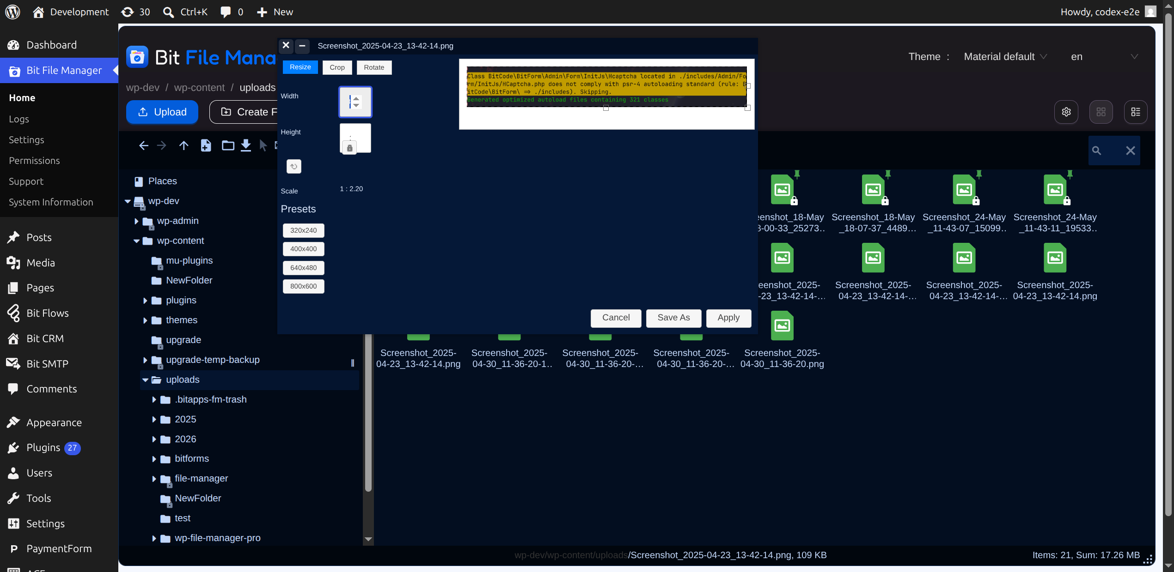Open comments bubble in admin bar
Image resolution: width=1174 pixels, height=572 pixels.
coord(232,12)
